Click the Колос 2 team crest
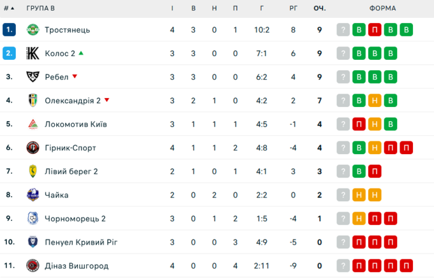 click(33, 54)
